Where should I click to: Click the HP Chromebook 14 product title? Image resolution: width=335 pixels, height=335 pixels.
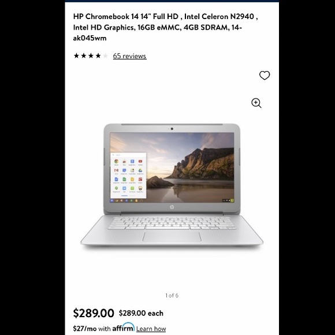[165, 27]
